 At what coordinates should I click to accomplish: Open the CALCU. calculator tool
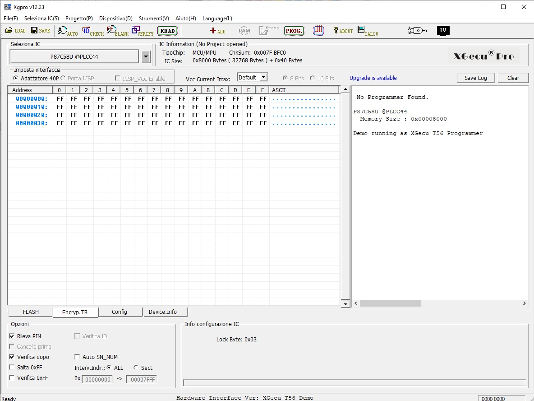pos(368,31)
